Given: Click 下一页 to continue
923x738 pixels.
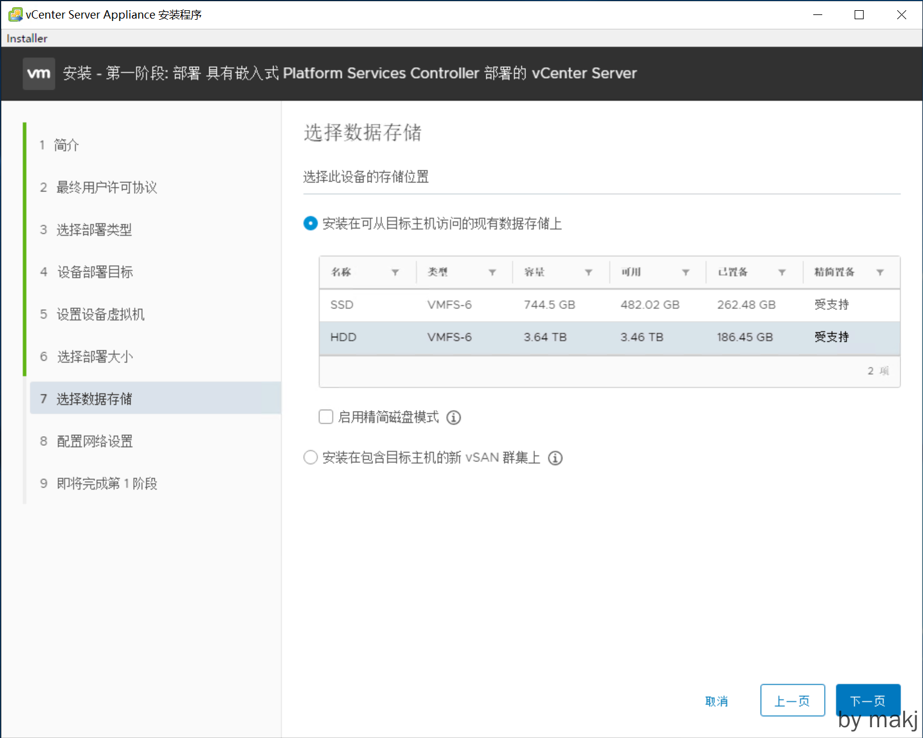Looking at the screenshot, I should pos(868,700).
